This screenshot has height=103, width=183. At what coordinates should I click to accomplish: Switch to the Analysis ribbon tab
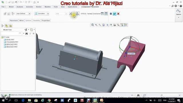[20, 7]
